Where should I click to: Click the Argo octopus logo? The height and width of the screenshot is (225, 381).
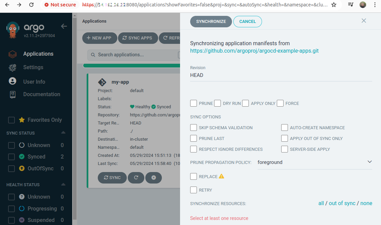click(x=12, y=30)
